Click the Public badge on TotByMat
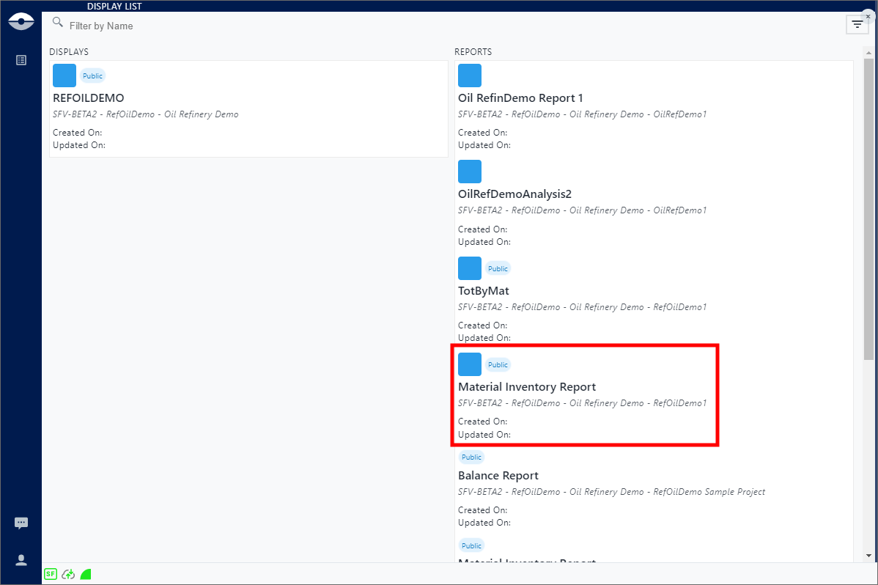This screenshot has height=585, width=878. point(498,268)
